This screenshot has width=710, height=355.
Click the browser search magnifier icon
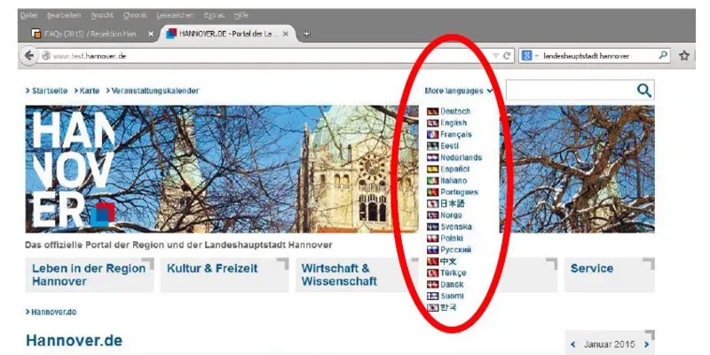663,56
